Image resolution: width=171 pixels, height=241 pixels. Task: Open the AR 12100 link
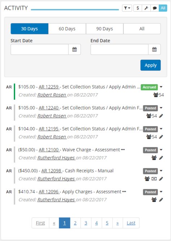click(x=49, y=150)
